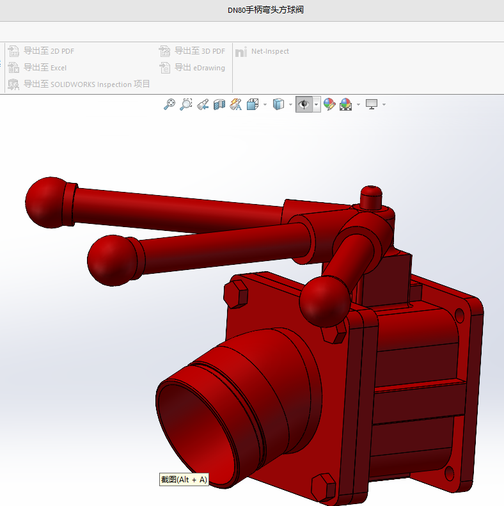Toggle Hide/Show Items eye button
Screen dimensions: 504x506
tap(304, 104)
